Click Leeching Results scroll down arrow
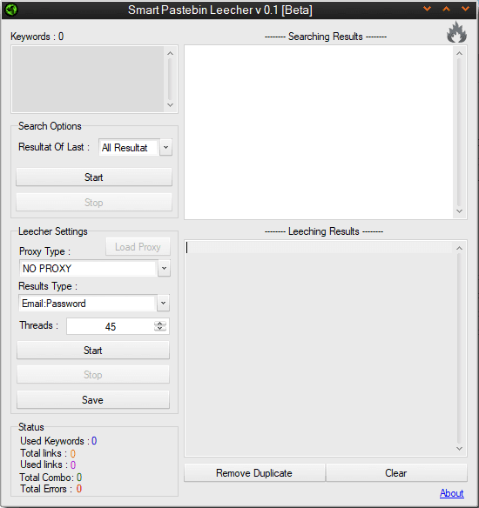 (459, 449)
